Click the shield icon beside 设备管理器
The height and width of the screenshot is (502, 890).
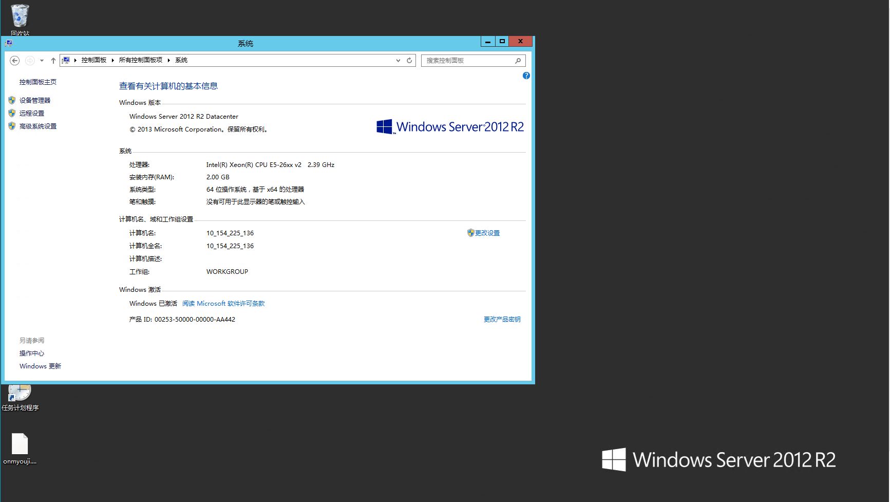12,100
